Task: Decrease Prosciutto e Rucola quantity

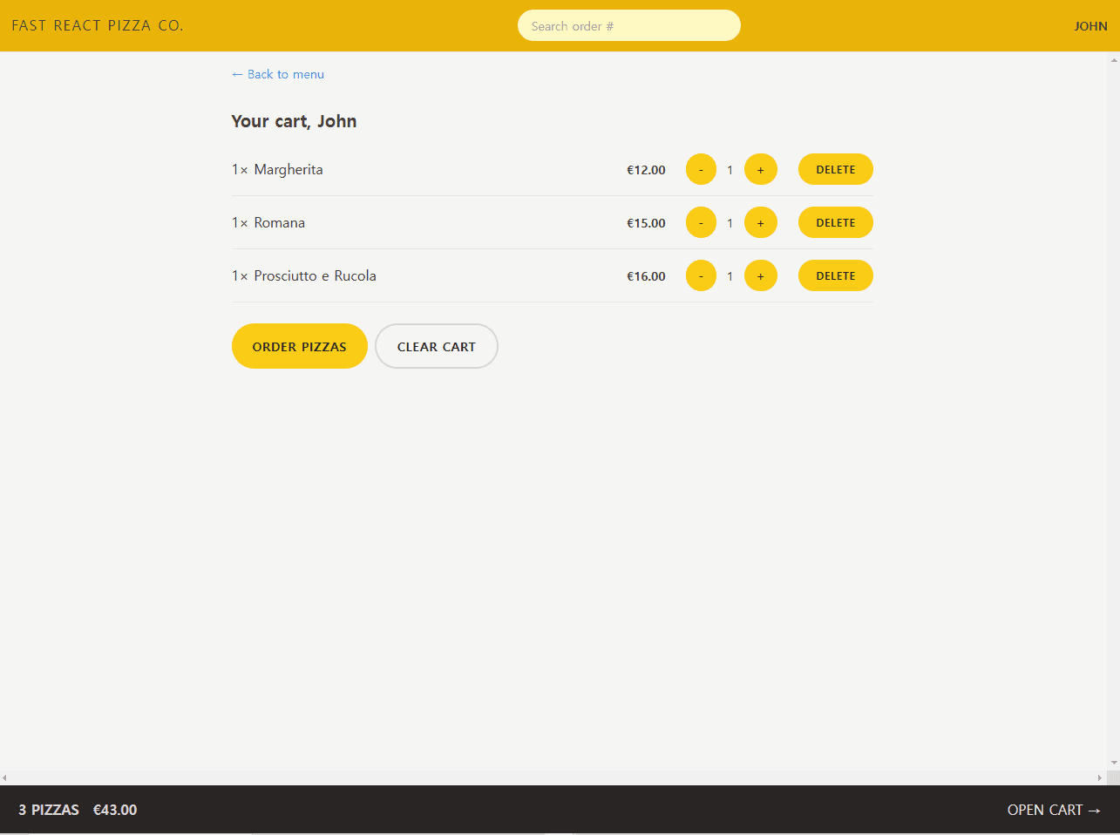Action: [701, 275]
